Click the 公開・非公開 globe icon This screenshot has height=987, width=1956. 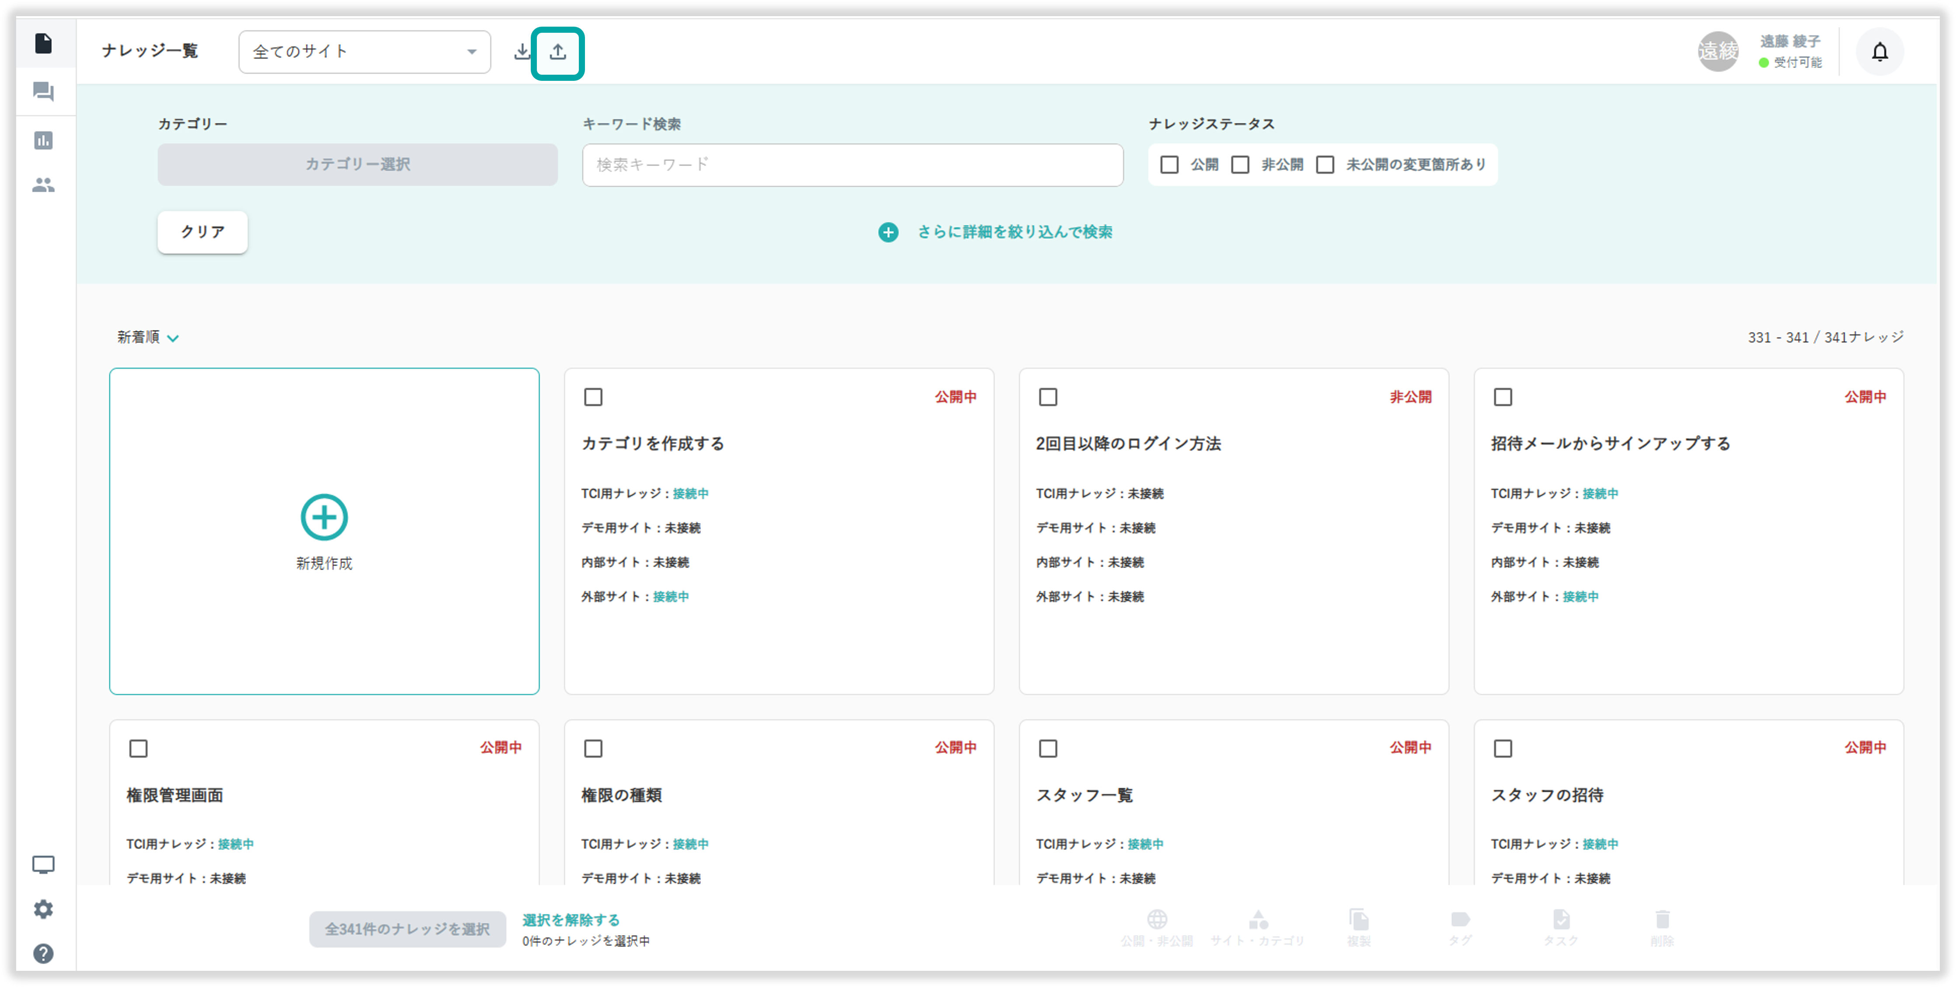click(x=1156, y=919)
